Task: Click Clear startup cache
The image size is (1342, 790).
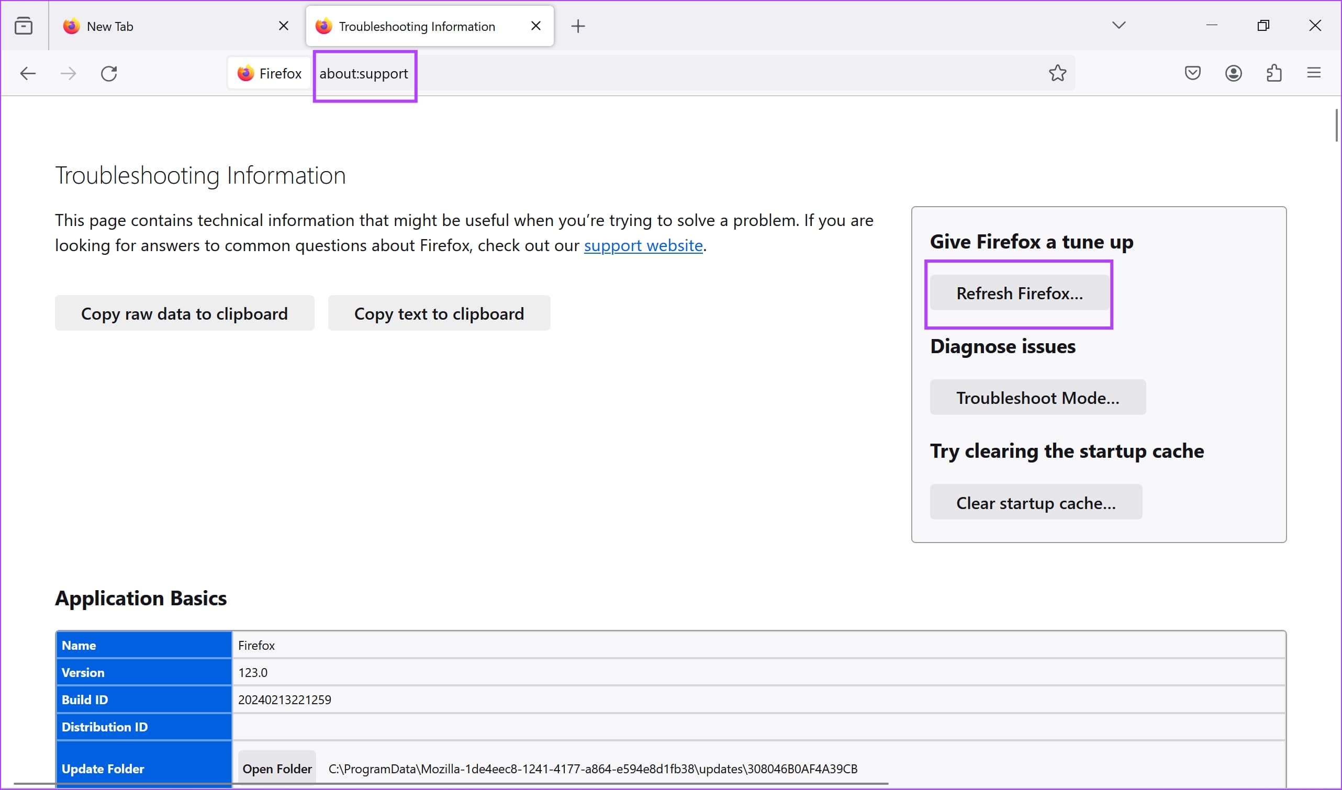Action: (x=1036, y=502)
